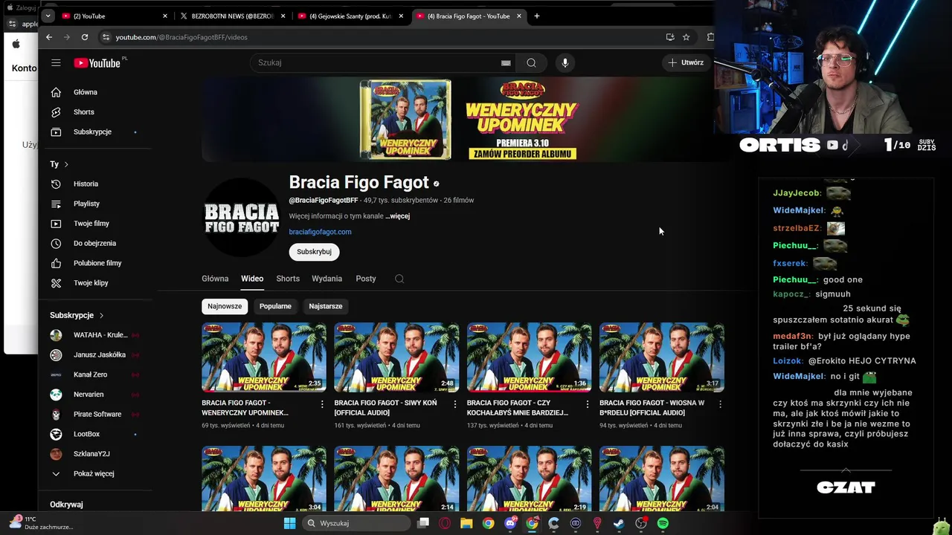Switch to channel Posty tab
The image size is (952, 535).
coord(366,279)
